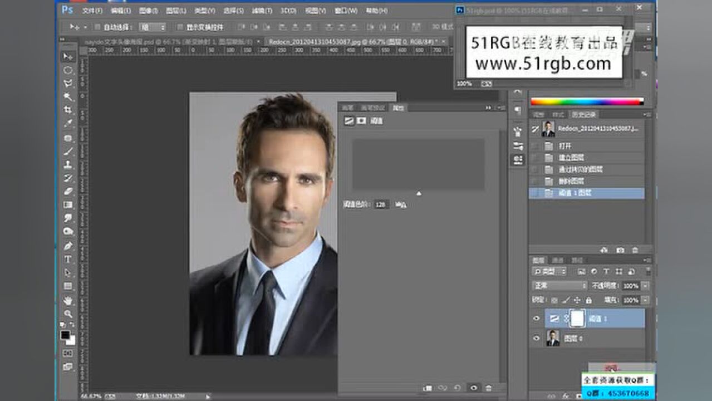
Task: Select the Crop tool
Action: click(x=68, y=110)
